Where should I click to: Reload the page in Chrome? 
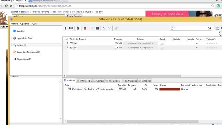click(6, 6)
